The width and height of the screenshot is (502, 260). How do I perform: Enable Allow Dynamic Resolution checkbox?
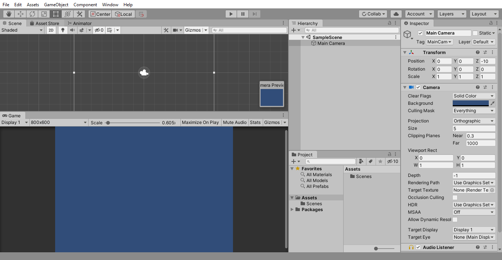point(455,220)
